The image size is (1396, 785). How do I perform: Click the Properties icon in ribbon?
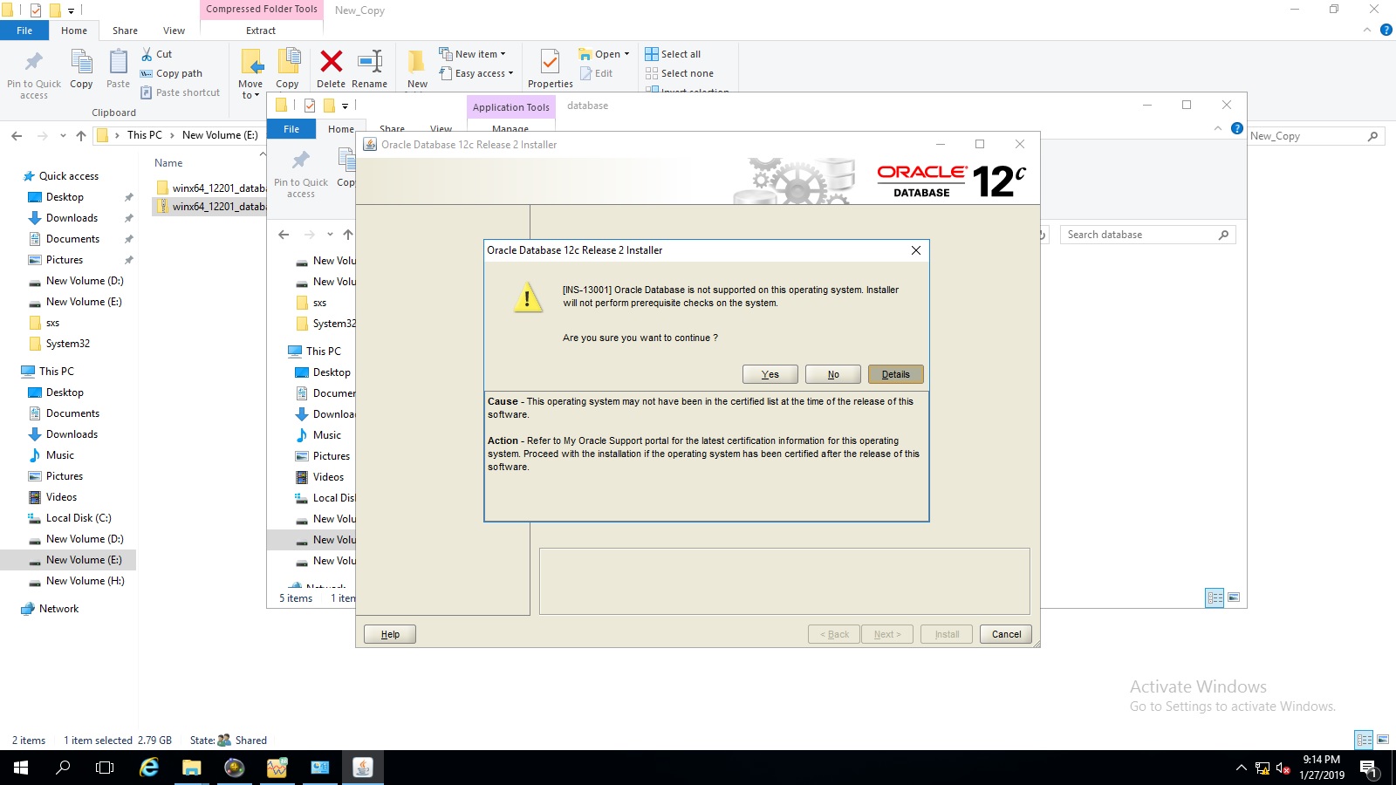[x=550, y=63]
